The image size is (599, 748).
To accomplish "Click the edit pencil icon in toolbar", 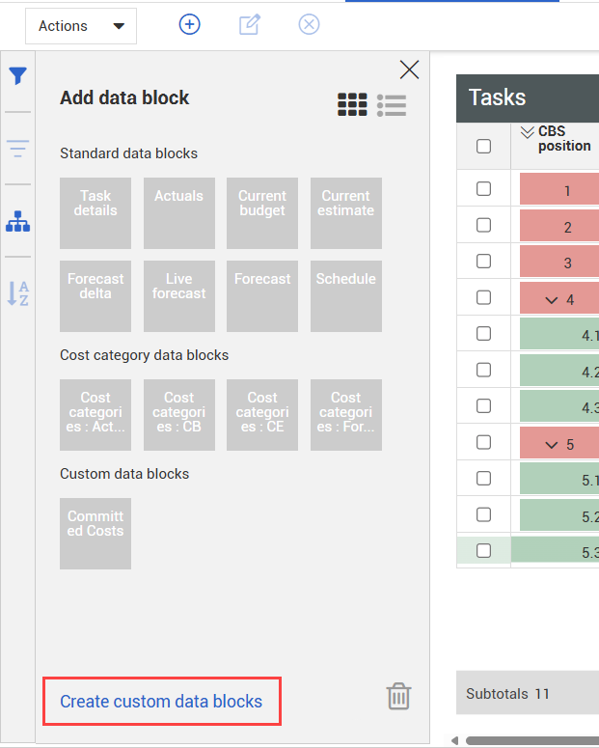I will point(250,25).
